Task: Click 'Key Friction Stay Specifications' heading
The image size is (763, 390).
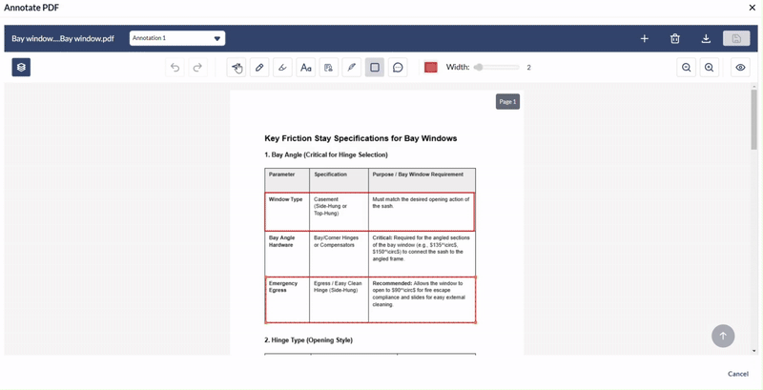Action: coord(361,138)
